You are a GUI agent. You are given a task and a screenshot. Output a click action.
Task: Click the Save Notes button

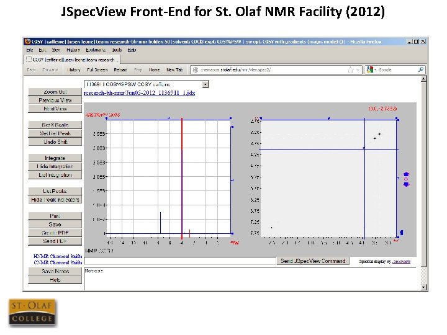click(55, 271)
